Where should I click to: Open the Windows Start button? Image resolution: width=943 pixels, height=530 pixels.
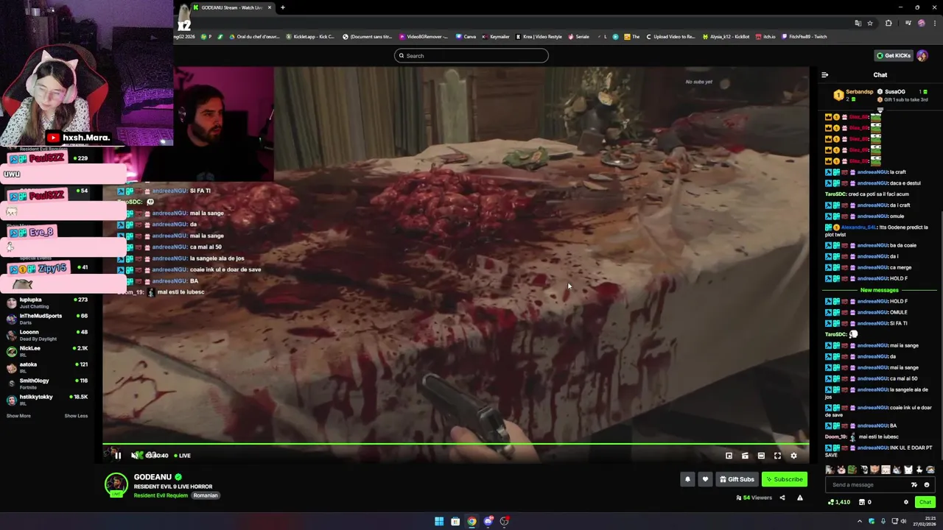[x=439, y=521]
